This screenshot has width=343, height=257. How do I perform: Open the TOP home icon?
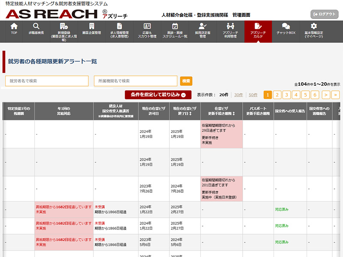[14, 26]
